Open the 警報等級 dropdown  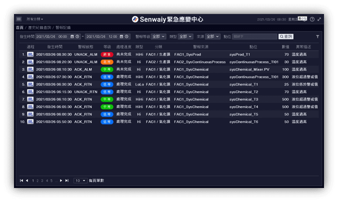tap(158, 37)
